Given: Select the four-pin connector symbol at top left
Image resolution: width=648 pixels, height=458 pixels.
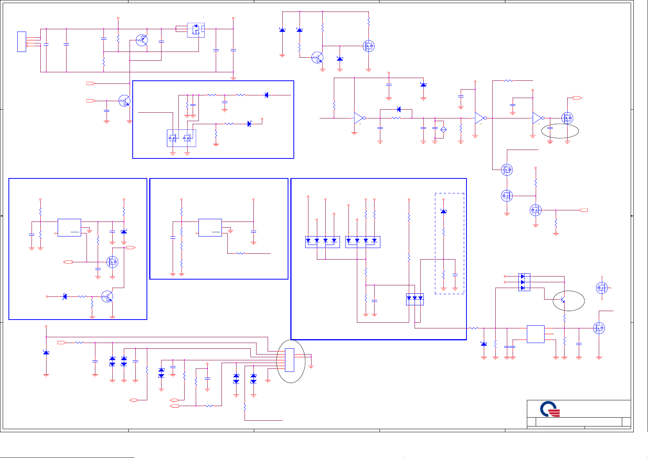Looking at the screenshot, I should click(22, 42).
